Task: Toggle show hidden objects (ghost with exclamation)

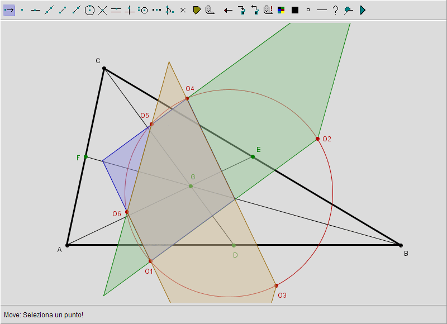Action: coord(268,10)
